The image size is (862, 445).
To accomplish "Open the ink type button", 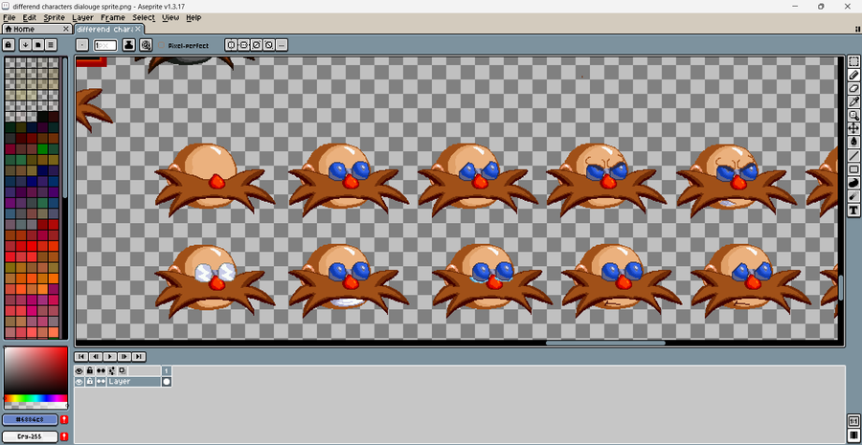I will click(129, 45).
